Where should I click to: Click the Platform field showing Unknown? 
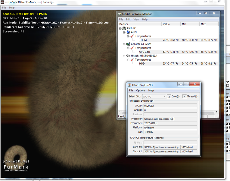[x=170, y=128]
